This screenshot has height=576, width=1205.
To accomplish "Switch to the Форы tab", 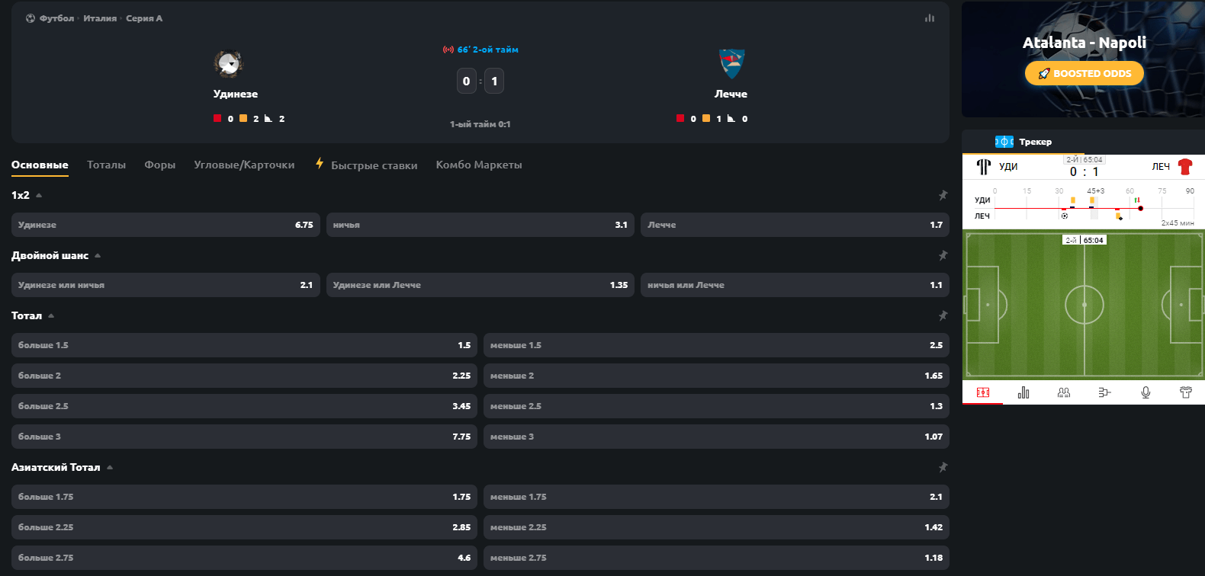I will [160, 165].
